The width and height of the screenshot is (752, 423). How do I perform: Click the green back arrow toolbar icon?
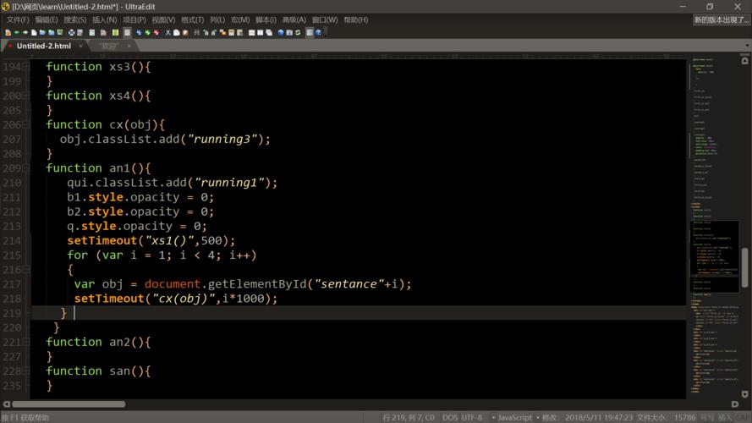pyautogui.click(x=16, y=33)
